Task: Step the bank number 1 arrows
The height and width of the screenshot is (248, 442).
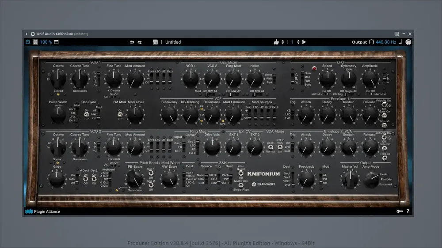Action: (x=298, y=42)
